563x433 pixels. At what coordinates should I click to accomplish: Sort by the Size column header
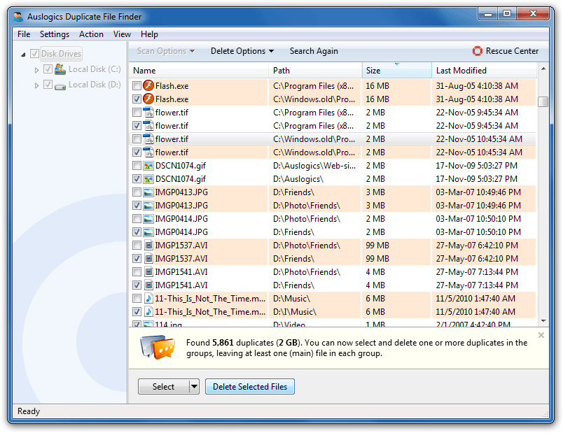[397, 71]
